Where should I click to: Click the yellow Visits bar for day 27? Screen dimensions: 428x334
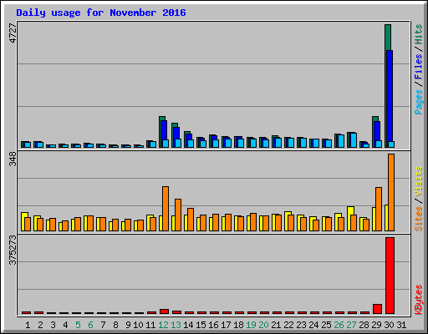click(x=350, y=210)
